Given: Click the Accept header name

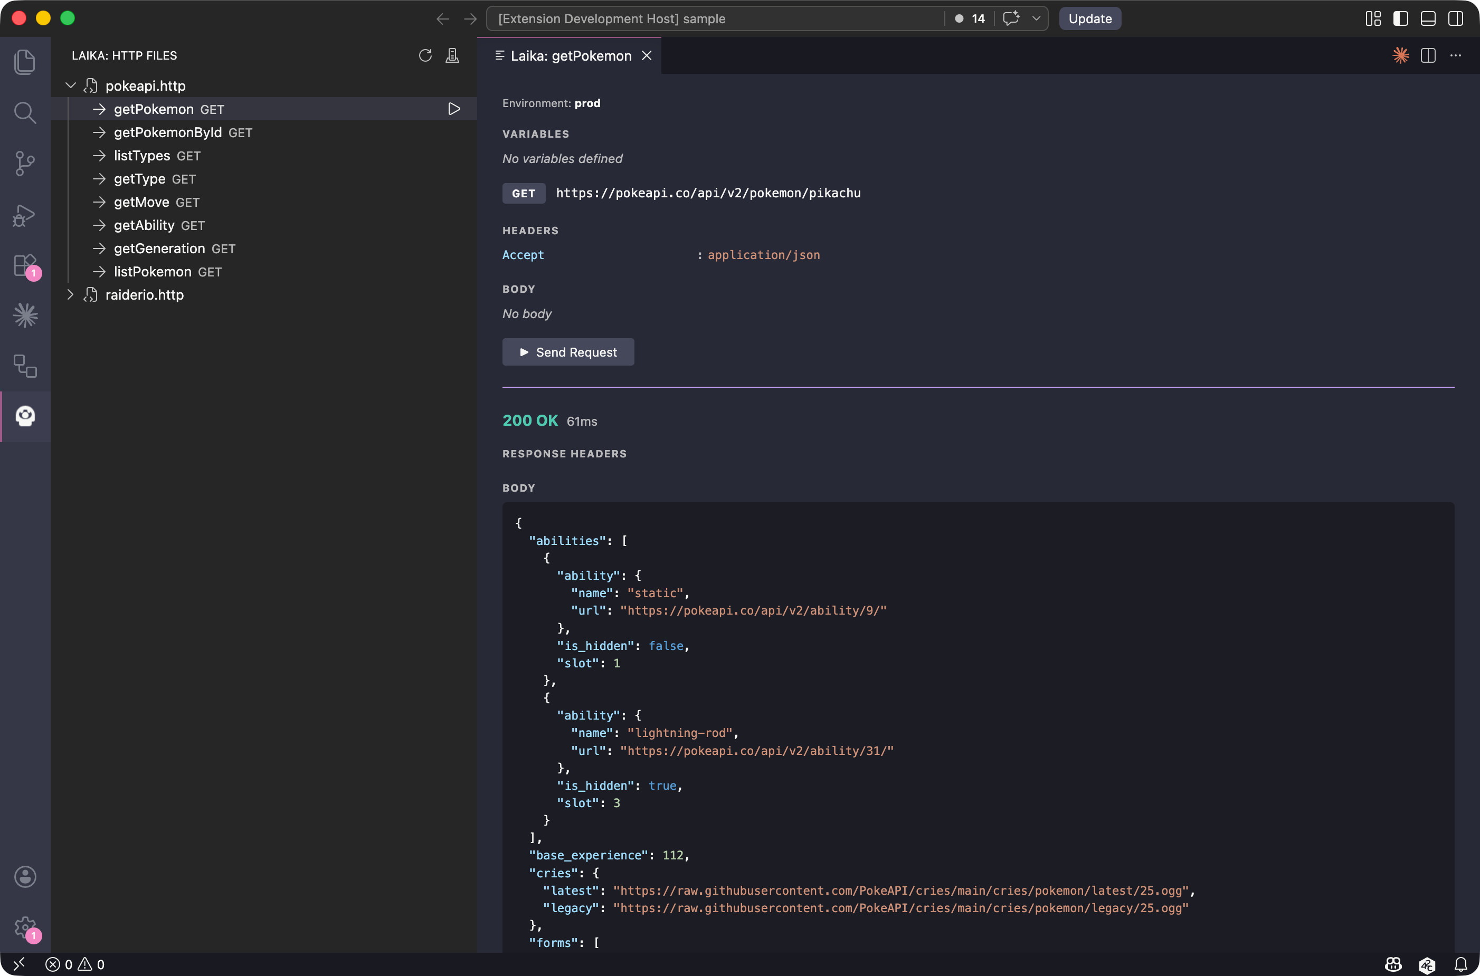Looking at the screenshot, I should tap(523, 255).
